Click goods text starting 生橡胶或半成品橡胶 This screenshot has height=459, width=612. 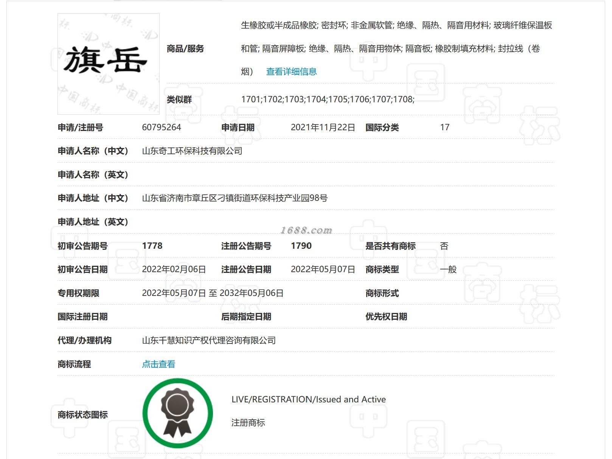point(396,48)
